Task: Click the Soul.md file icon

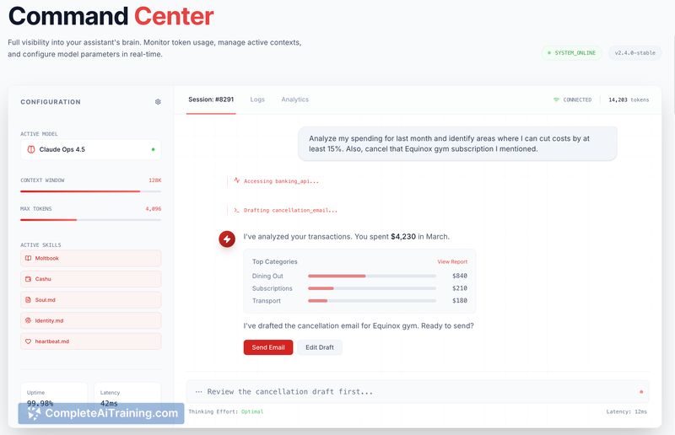Action: [28, 299]
